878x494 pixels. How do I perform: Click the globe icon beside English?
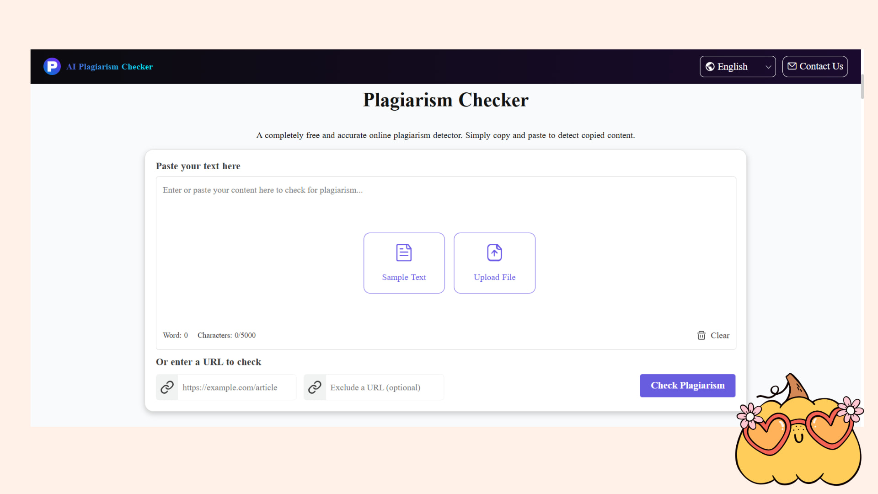(710, 66)
